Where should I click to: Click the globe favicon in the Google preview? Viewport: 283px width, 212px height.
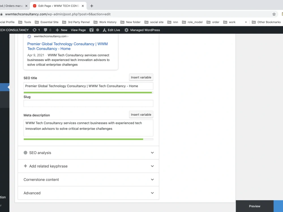click(x=29, y=36)
